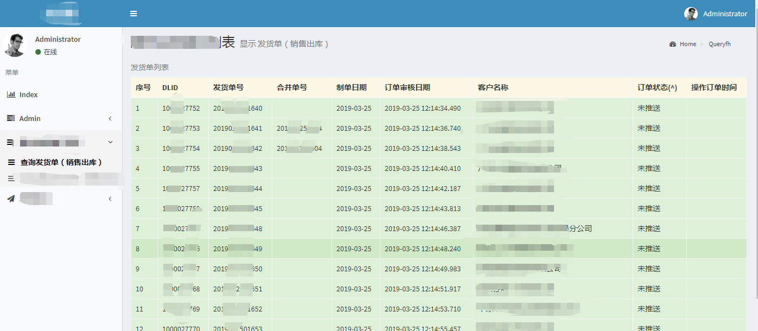The image size is (758, 331).
Task: Click the list icon beside 查询发货单（销售出库）
Action: pyautogui.click(x=11, y=162)
